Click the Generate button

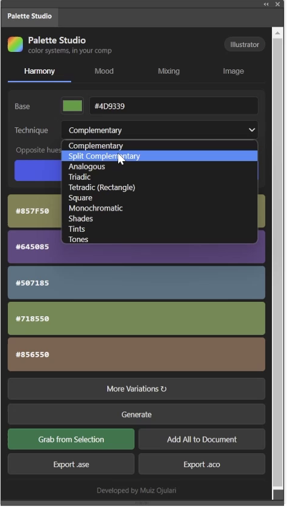136,414
